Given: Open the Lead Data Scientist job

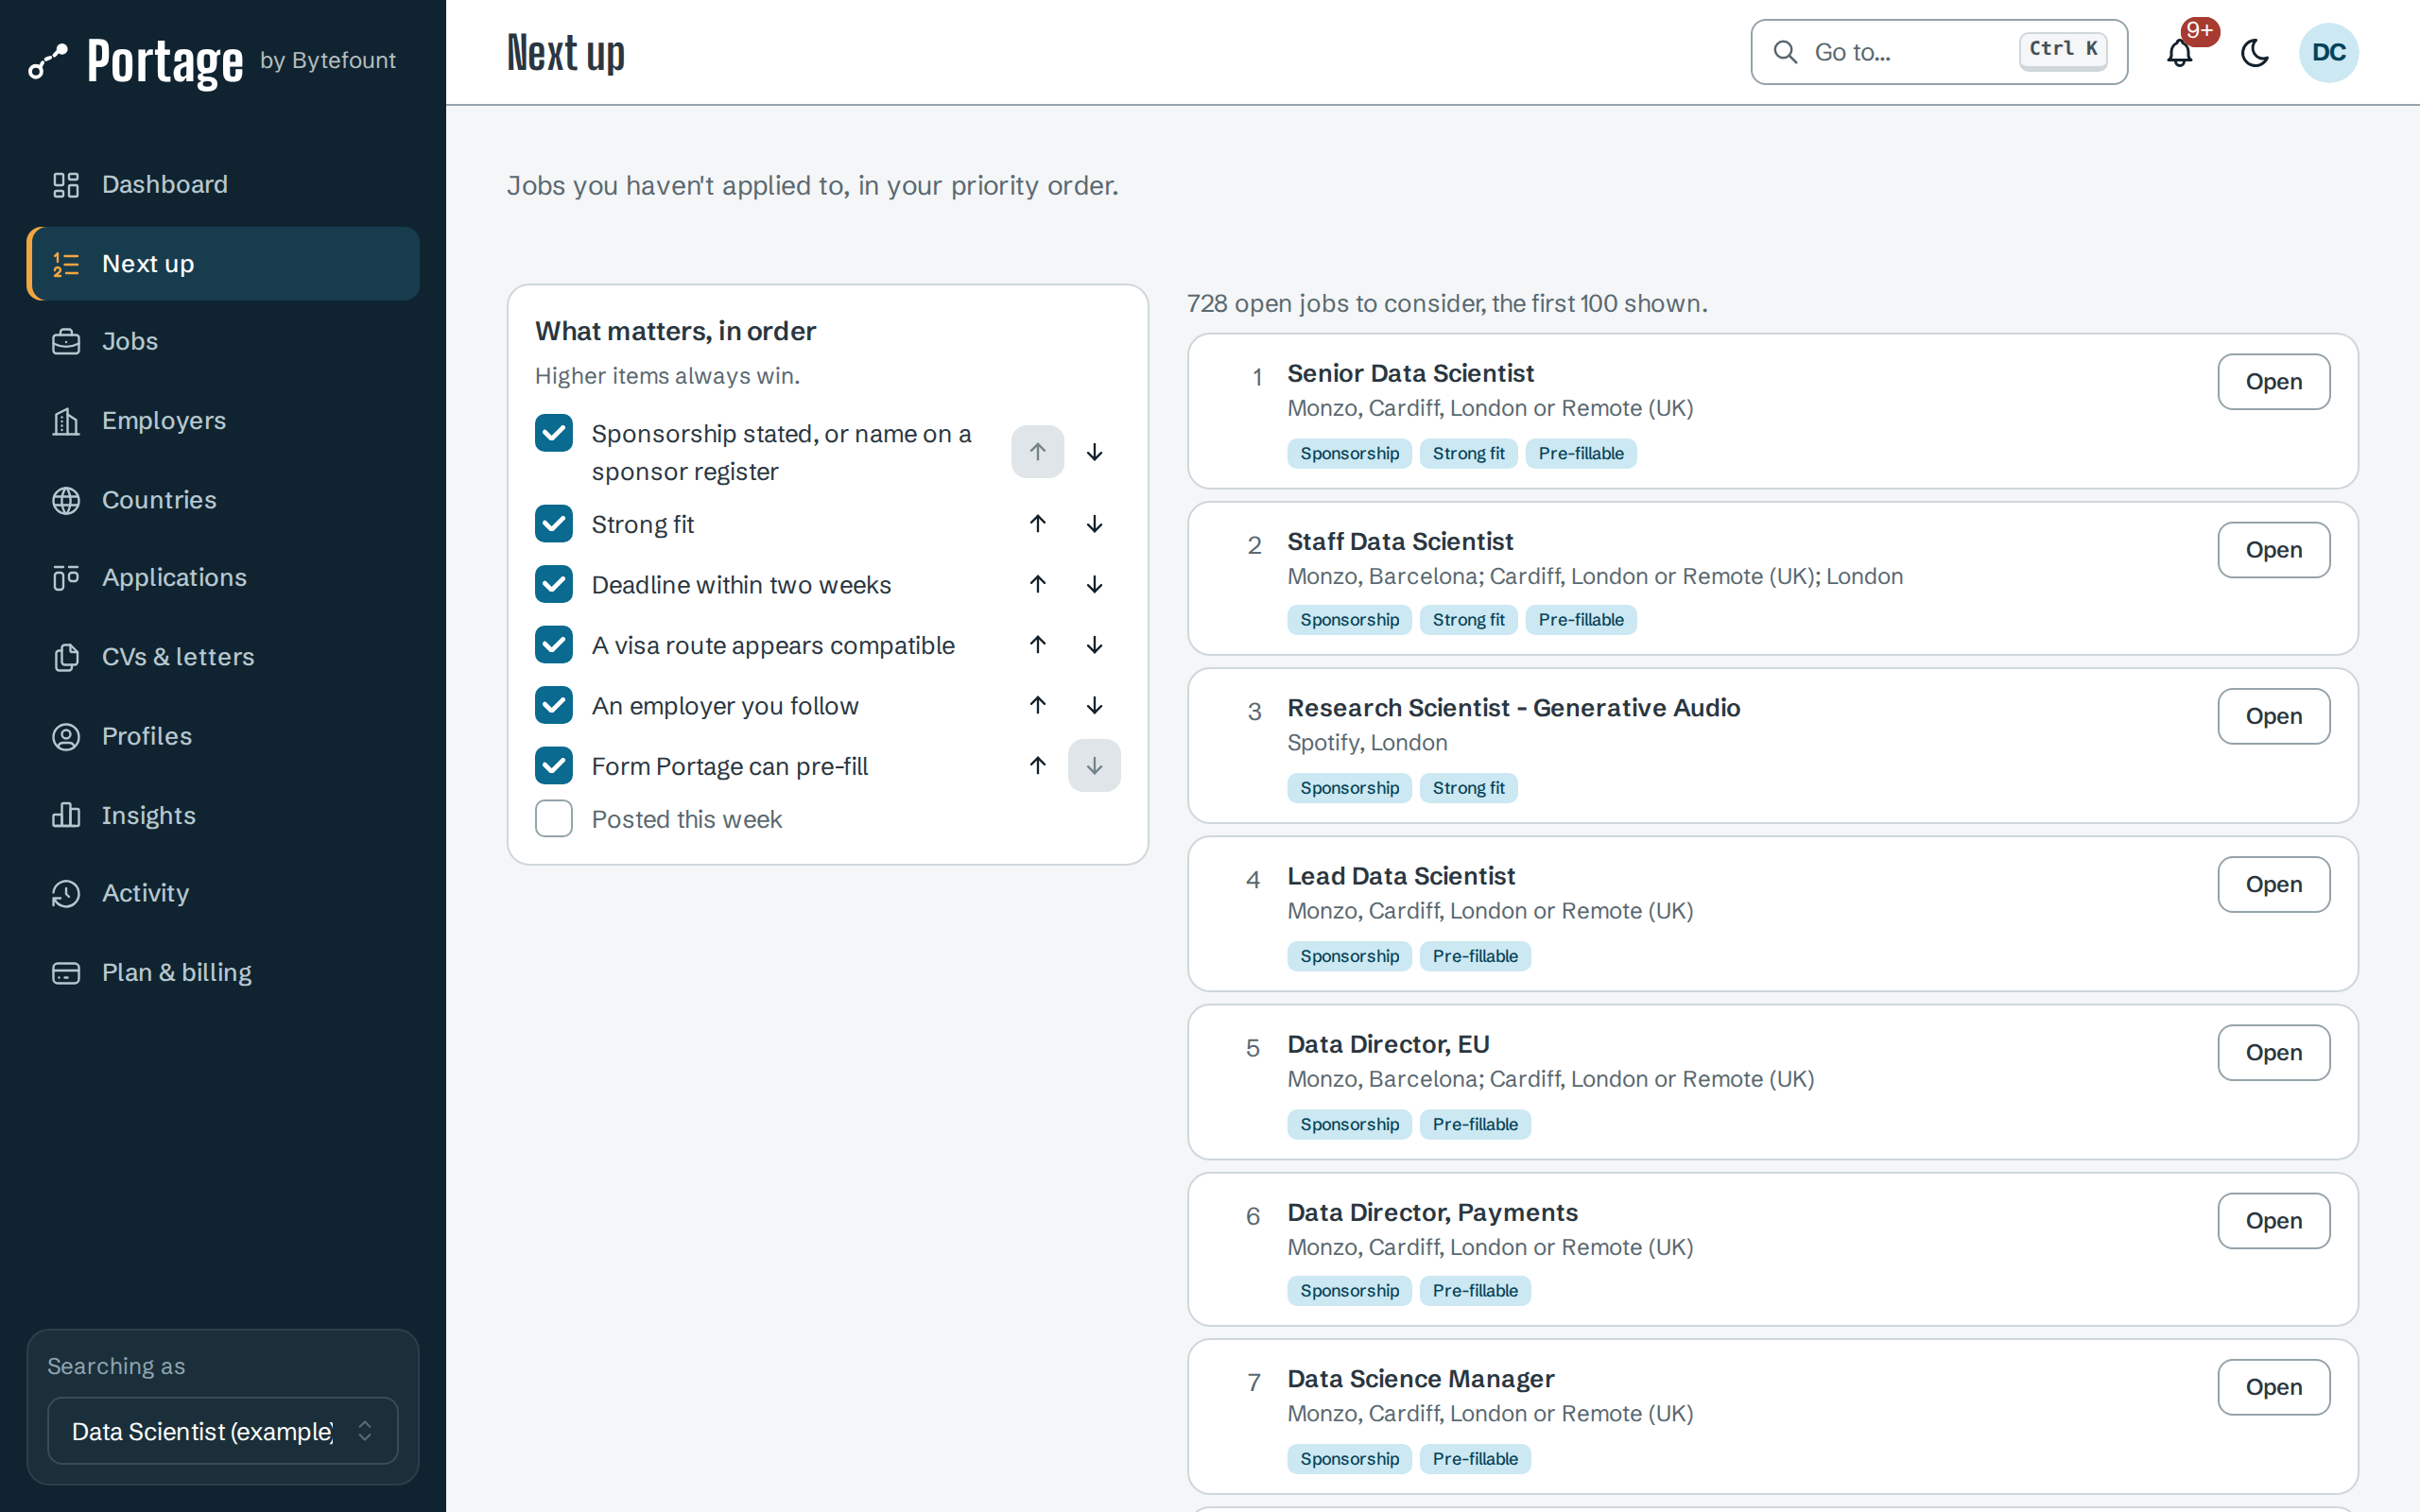Looking at the screenshot, I should 2273,884.
